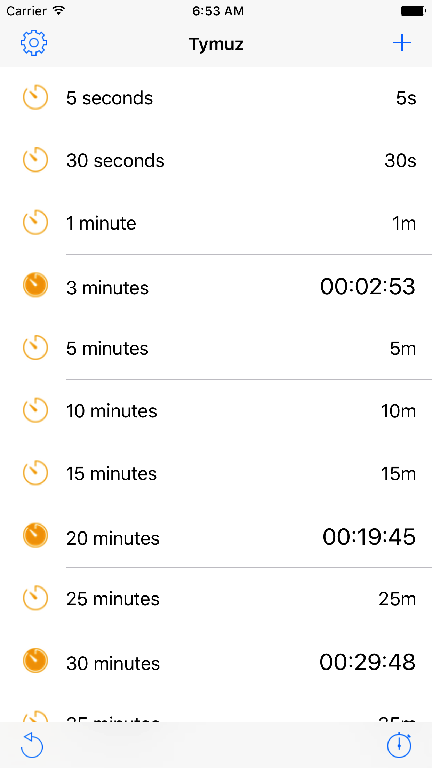Open settings via the gear icon
Image resolution: width=432 pixels, height=768 pixels.
pos(34,43)
